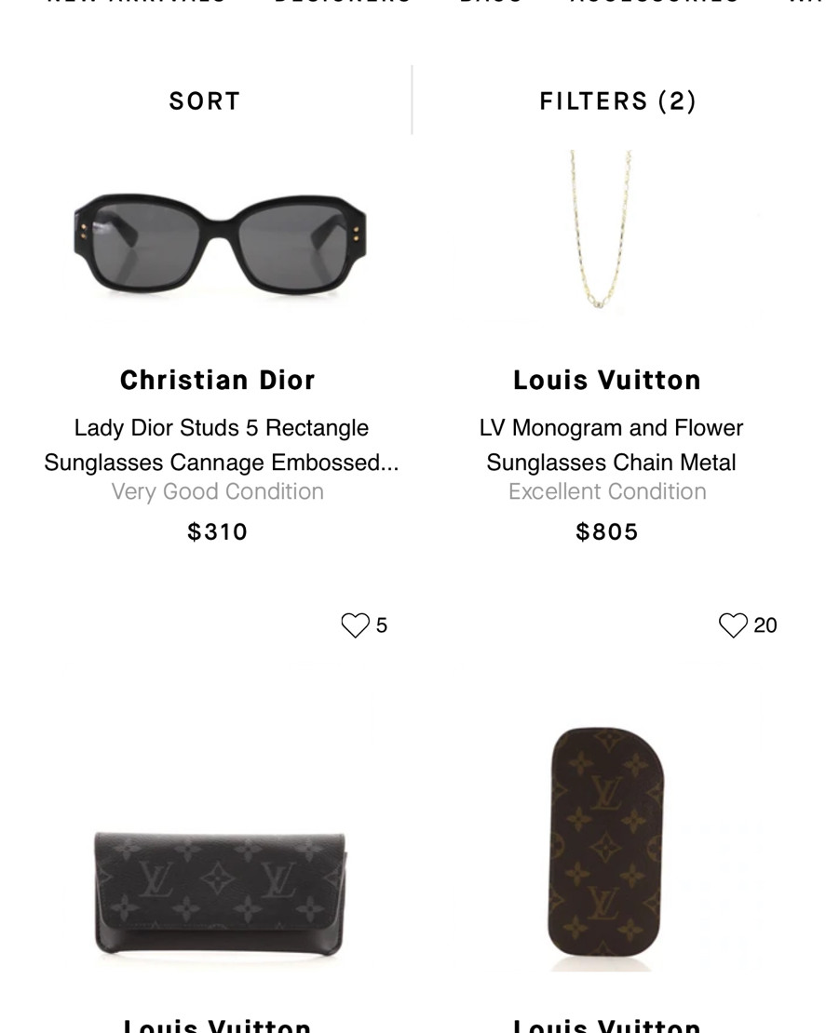Viewport: 826px width, 1033px height.
Task: Open LV Monogram and Flower Sunglasses Chain listing
Action: [x=611, y=445]
